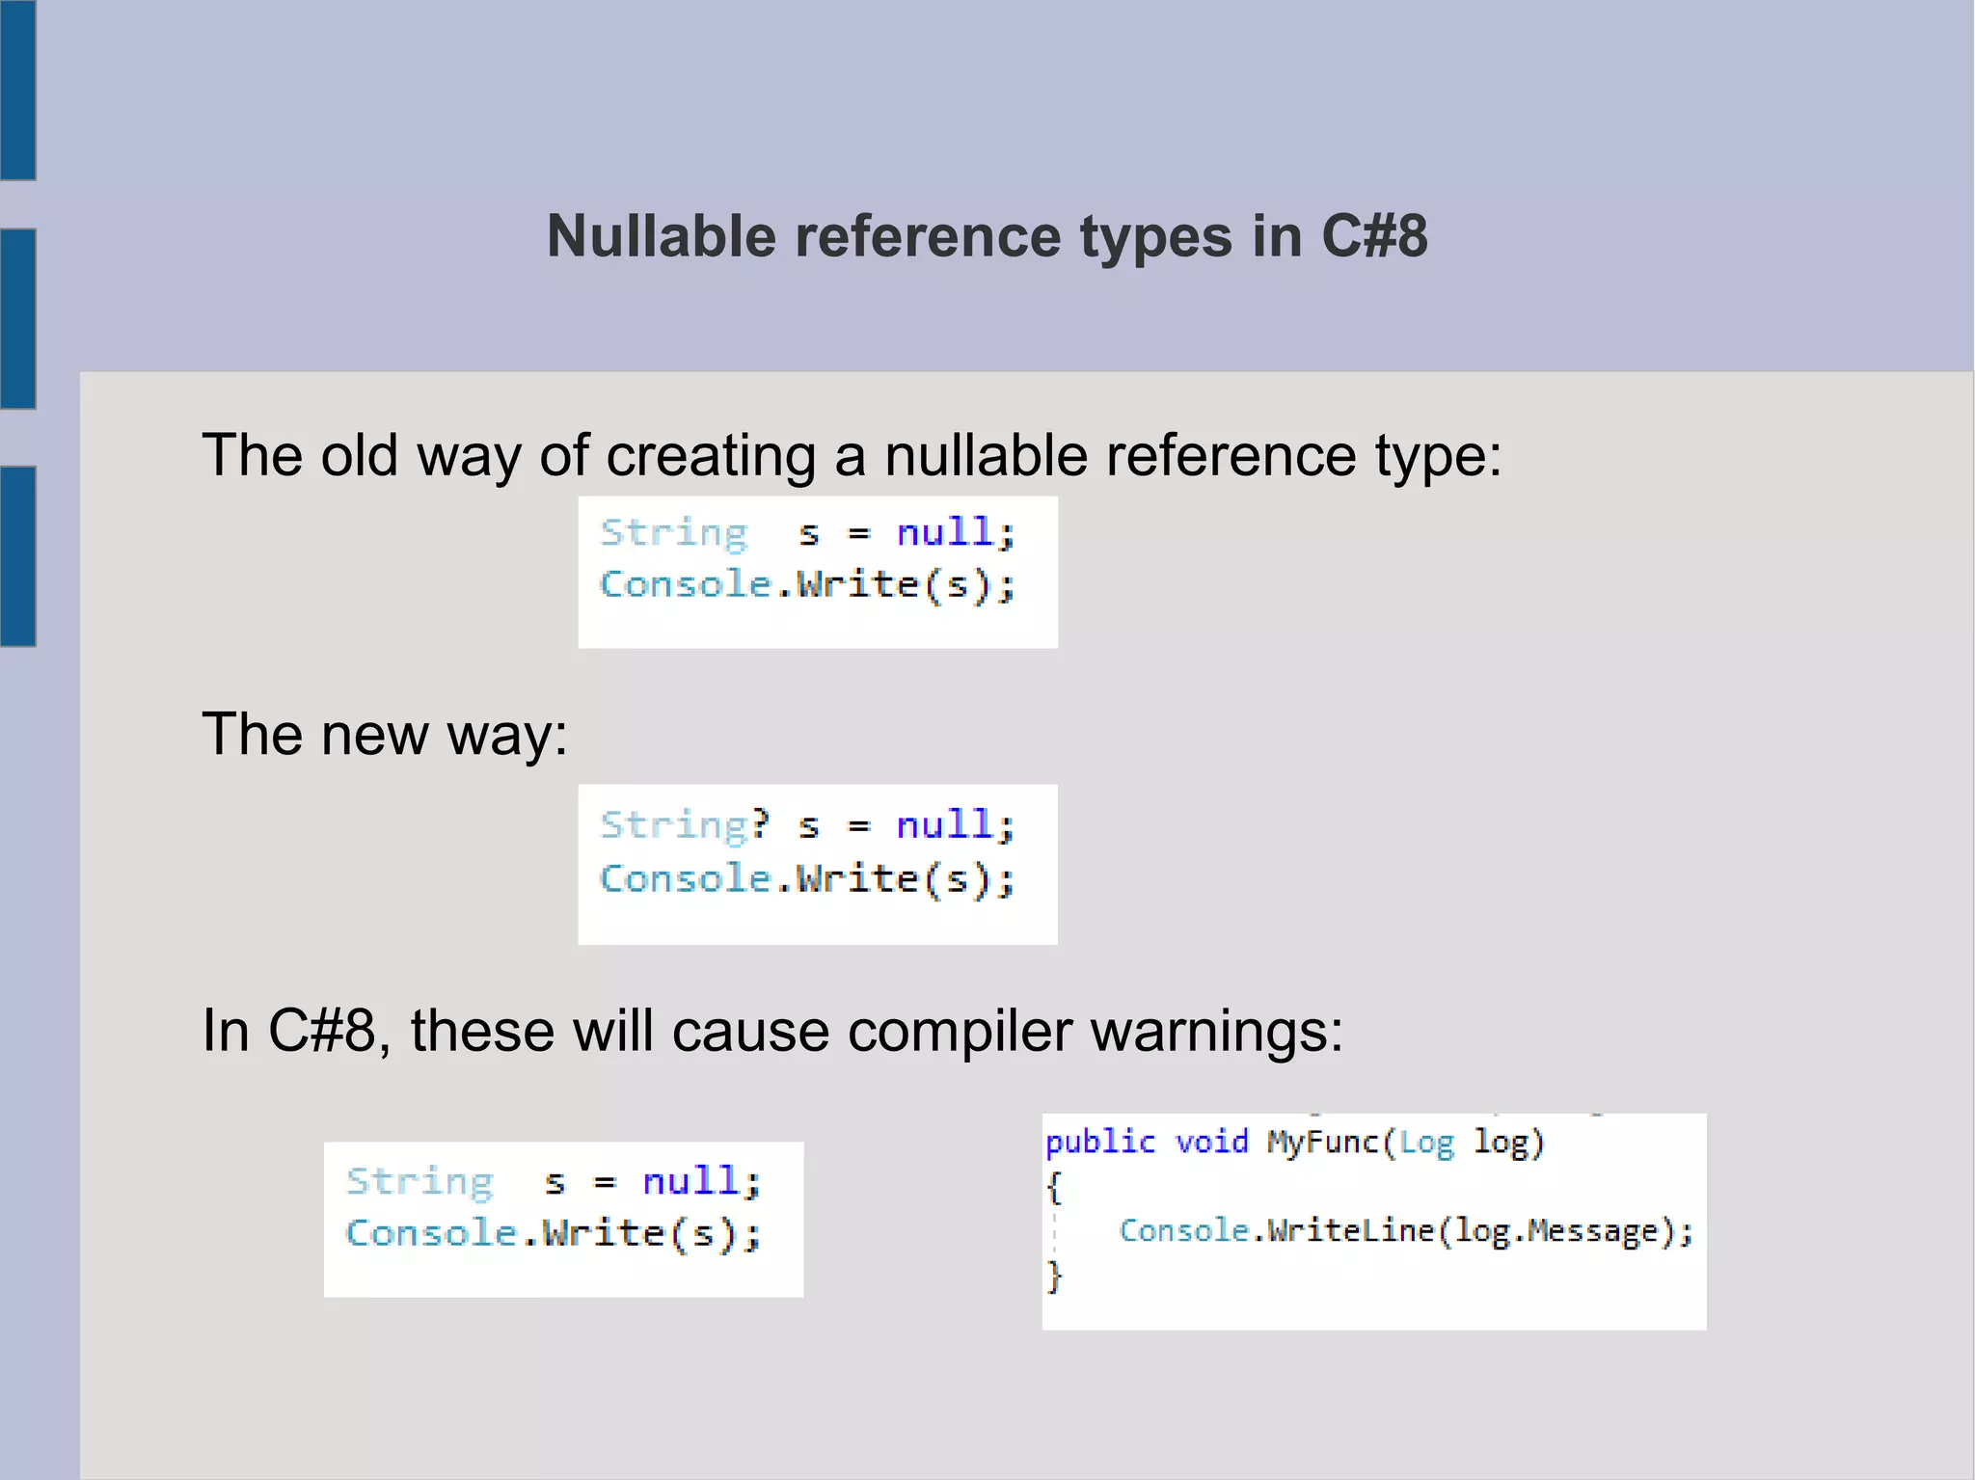Click the slide title 'Nullable reference types in C#8'
Viewport: 1975px width, 1480px height.
[x=987, y=236]
